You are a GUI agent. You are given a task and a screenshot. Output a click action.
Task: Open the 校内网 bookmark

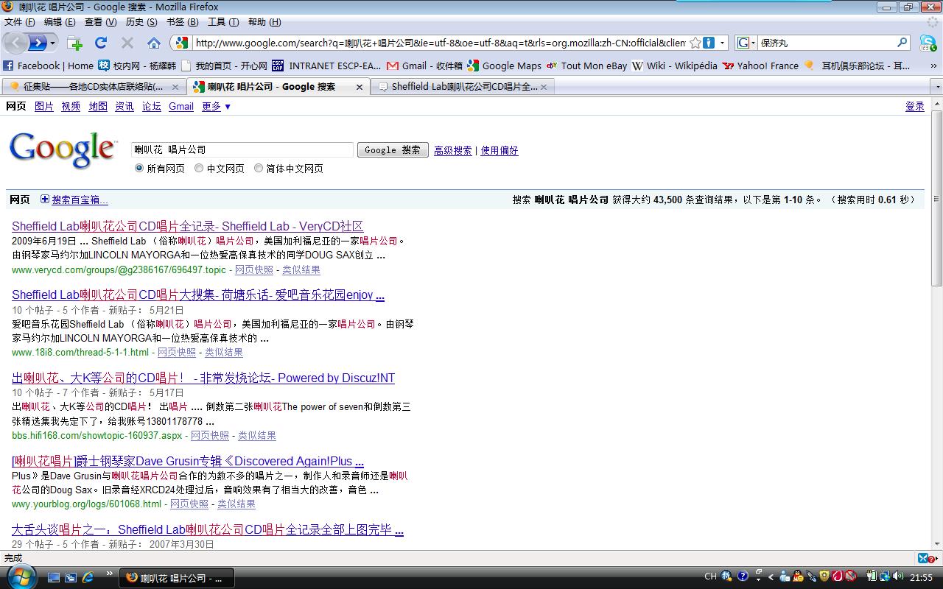point(137,66)
